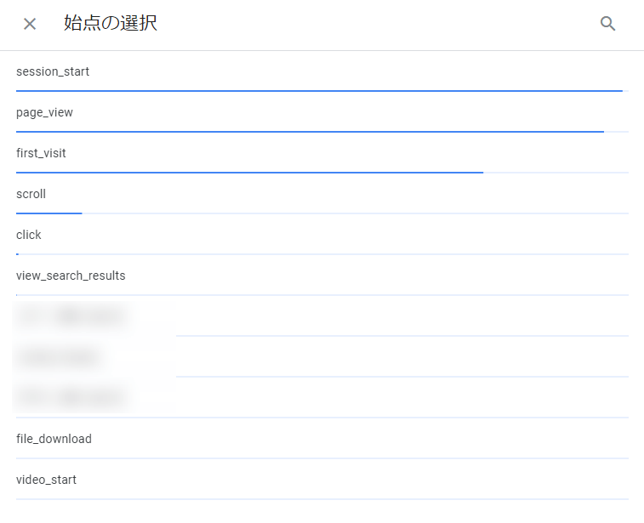Select the file_download event

[x=54, y=439]
